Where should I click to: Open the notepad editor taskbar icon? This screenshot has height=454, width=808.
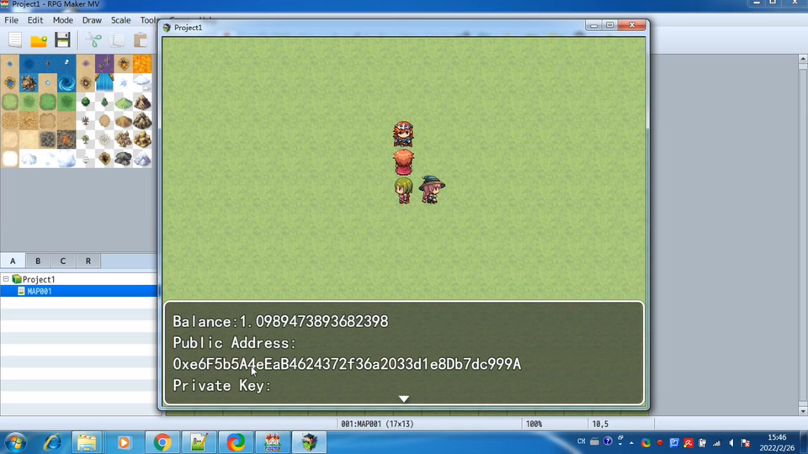click(199, 443)
